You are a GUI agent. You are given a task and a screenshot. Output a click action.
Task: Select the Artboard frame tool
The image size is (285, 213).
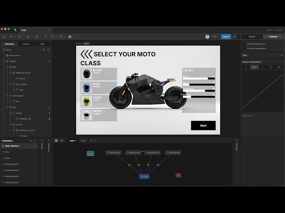pyautogui.click(x=20, y=37)
